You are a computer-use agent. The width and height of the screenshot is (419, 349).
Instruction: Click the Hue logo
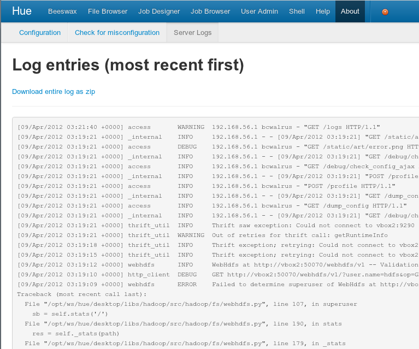point(22,11)
